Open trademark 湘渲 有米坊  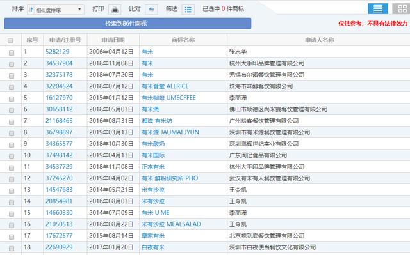[x=157, y=120]
